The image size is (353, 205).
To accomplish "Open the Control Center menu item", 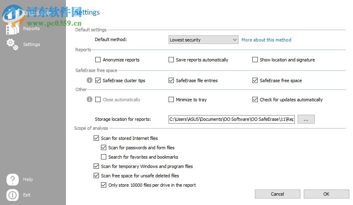I will [x=37, y=13].
